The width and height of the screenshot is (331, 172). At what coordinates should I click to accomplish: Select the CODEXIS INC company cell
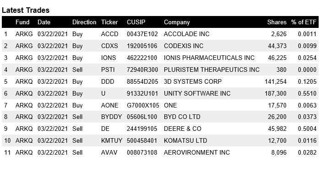coord(184,46)
